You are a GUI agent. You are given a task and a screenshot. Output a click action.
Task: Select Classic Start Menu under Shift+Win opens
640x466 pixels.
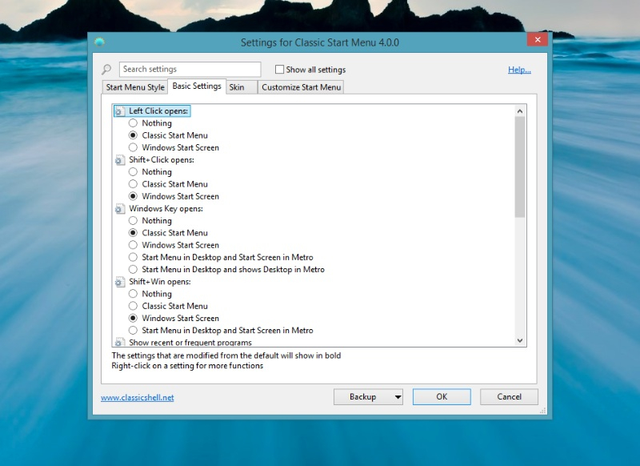coord(134,306)
